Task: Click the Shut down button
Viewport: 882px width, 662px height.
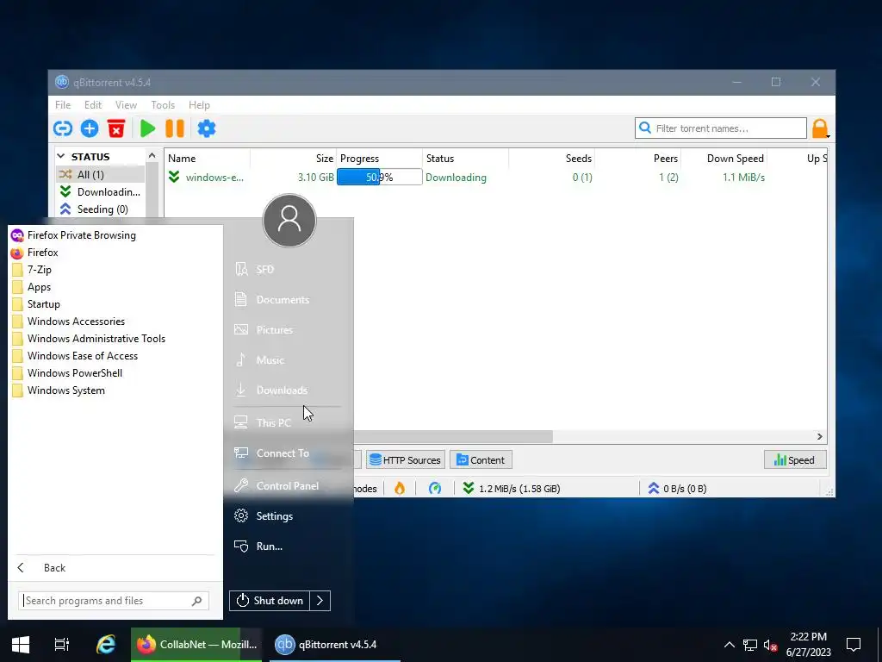Action: tap(270, 601)
